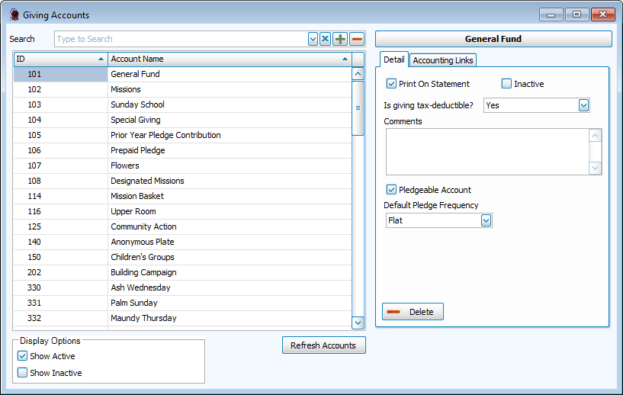Select the Detail tab
Image resolution: width=623 pixels, height=395 pixels.
(393, 60)
